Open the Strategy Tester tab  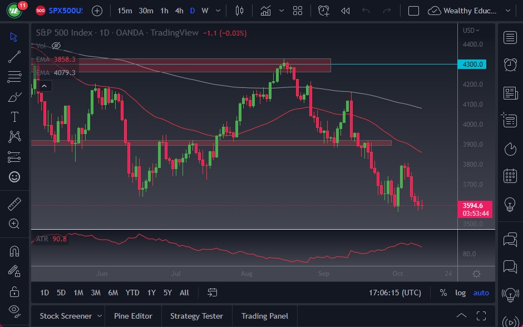click(x=196, y=316)
